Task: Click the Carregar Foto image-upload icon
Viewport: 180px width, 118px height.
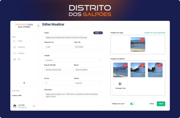Action: click(120, 84)
